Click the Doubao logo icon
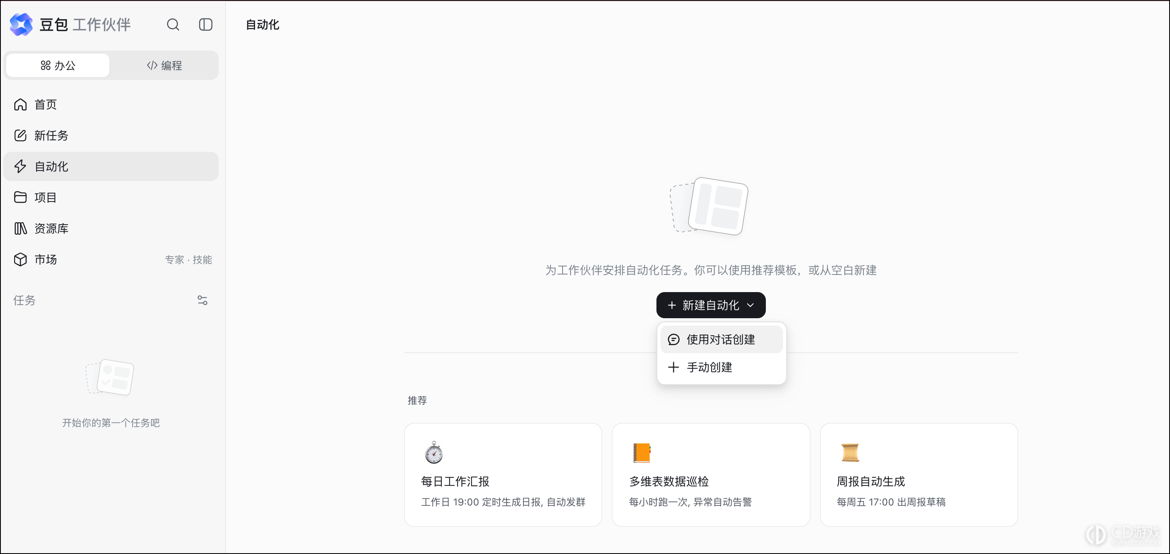Viewport: 1170px width, 554px height. tap(21, 24)
